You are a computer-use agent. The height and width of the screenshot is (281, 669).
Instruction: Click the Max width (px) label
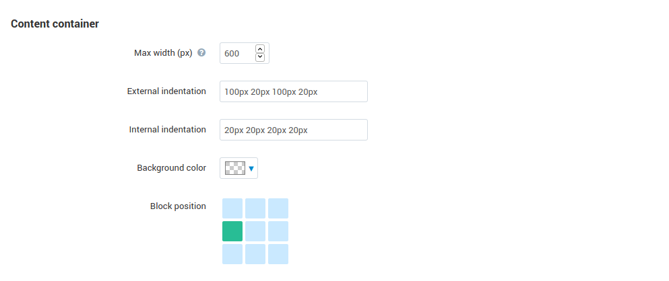(164, 53)
